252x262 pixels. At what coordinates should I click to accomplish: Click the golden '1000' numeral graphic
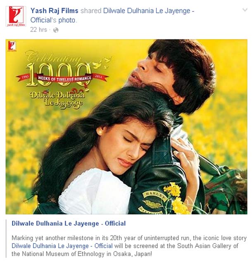coord(59,74)
